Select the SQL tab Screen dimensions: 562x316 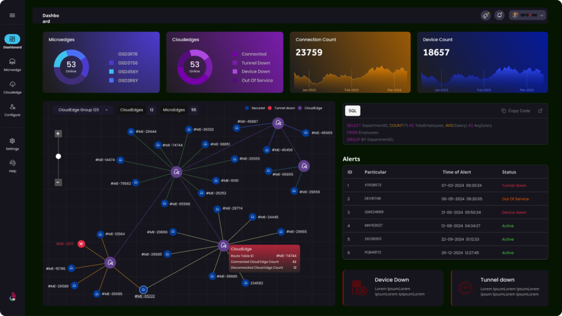352,111
